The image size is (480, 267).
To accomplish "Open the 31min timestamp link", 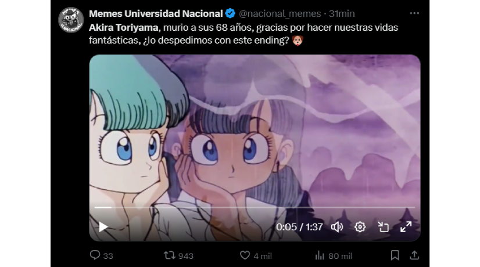I will click(x=342, y=13).
